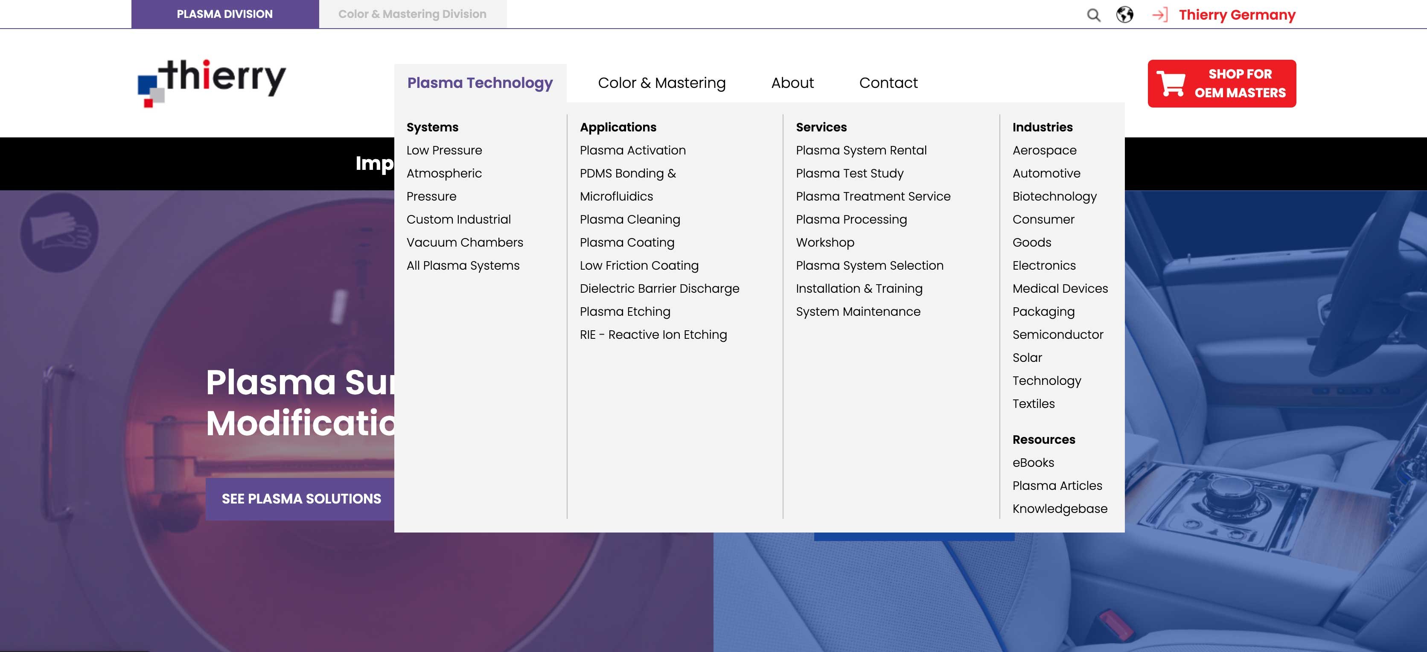Open Plasma Processing Workshop link
The image size is (1427, 652).
pos(851,230)
